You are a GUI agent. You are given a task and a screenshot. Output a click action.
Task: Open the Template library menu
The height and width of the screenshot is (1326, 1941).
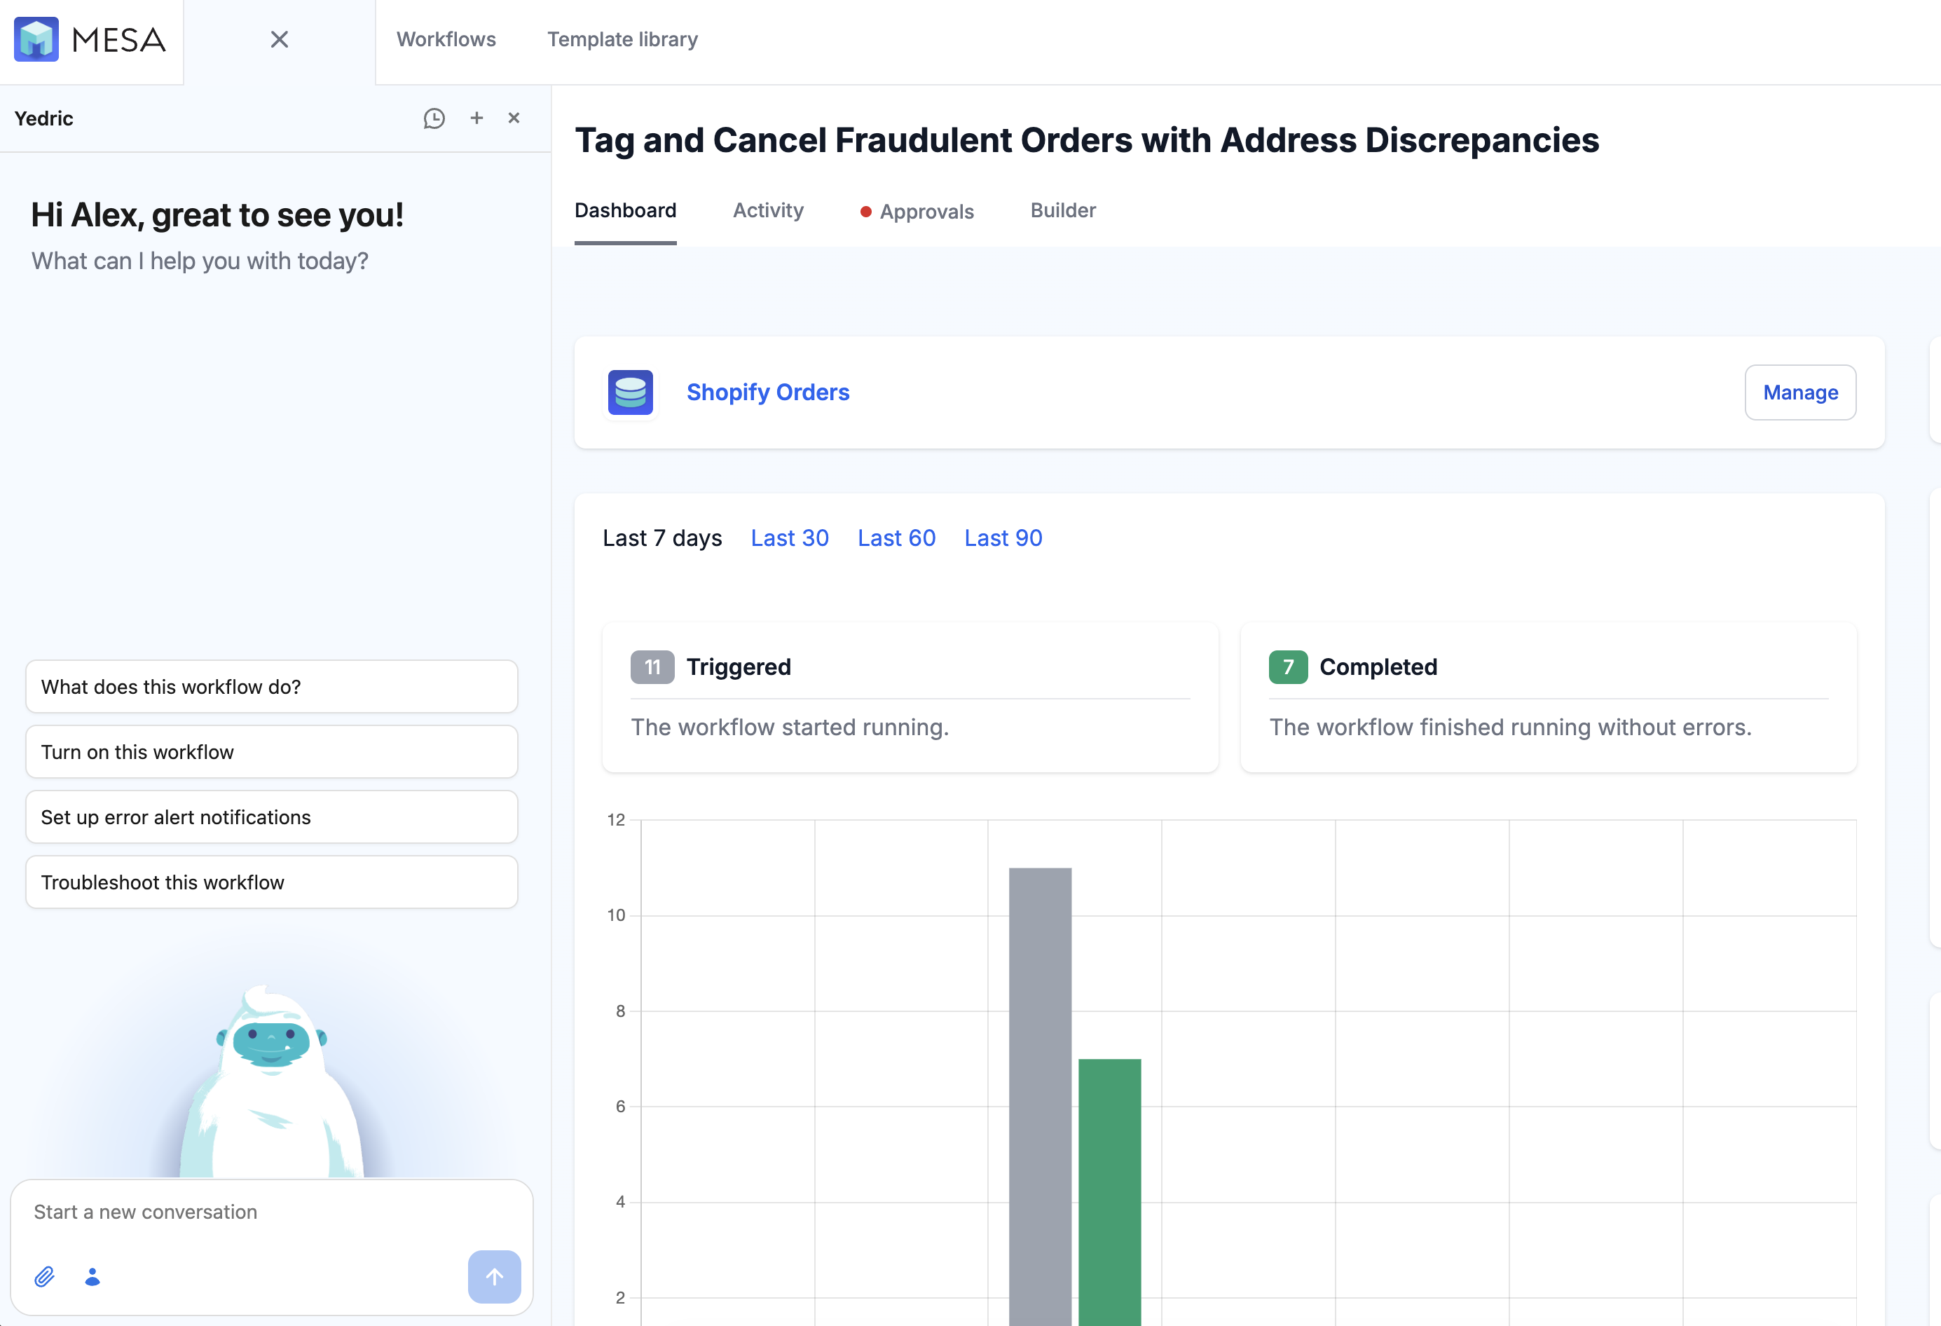[x=622, y=39]
